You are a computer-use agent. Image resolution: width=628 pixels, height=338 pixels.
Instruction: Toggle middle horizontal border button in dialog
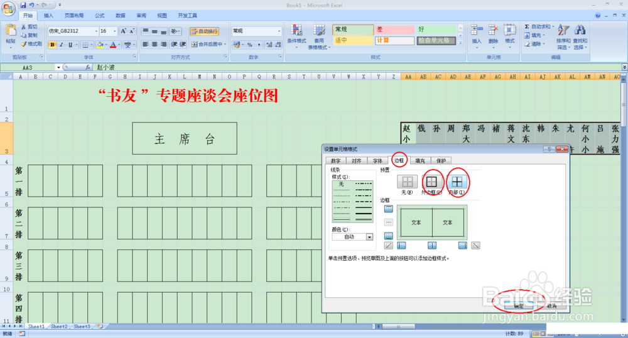tap(389, 222)
